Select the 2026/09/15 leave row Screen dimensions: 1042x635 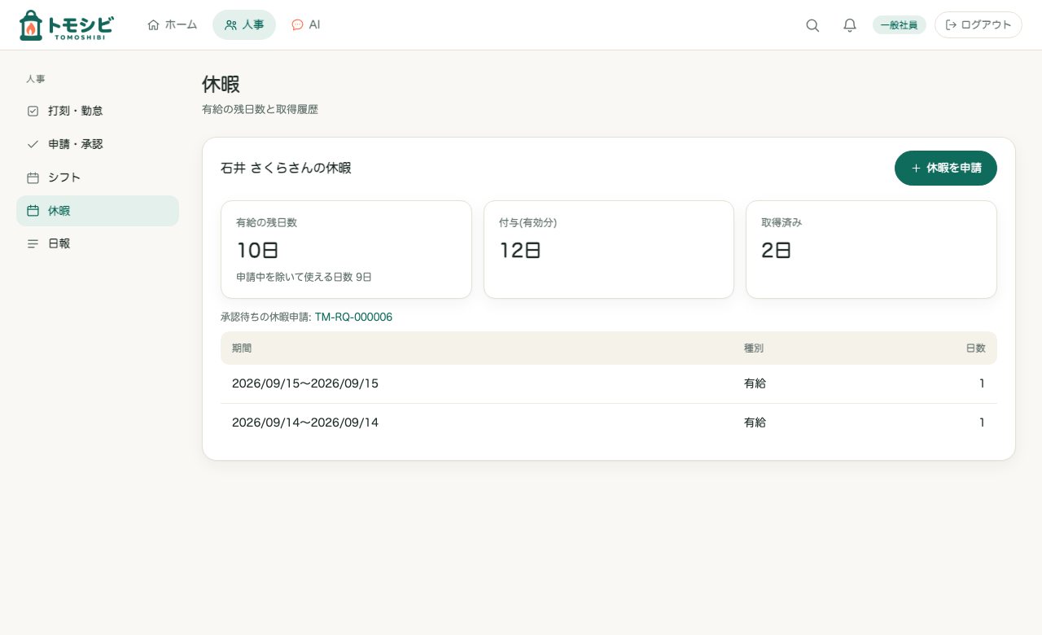tap(609, 383)
